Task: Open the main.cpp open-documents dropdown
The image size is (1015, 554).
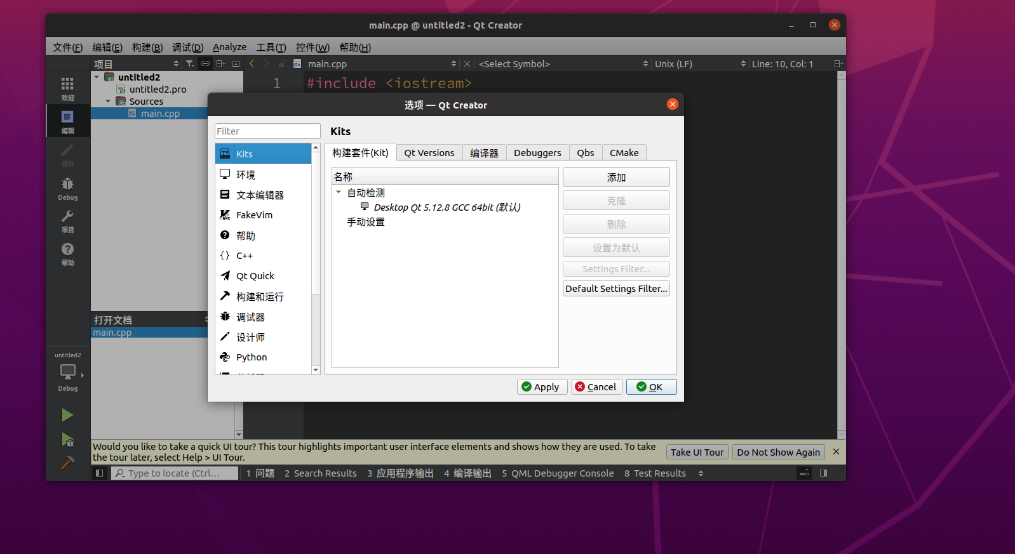Action: click(382, 63)
